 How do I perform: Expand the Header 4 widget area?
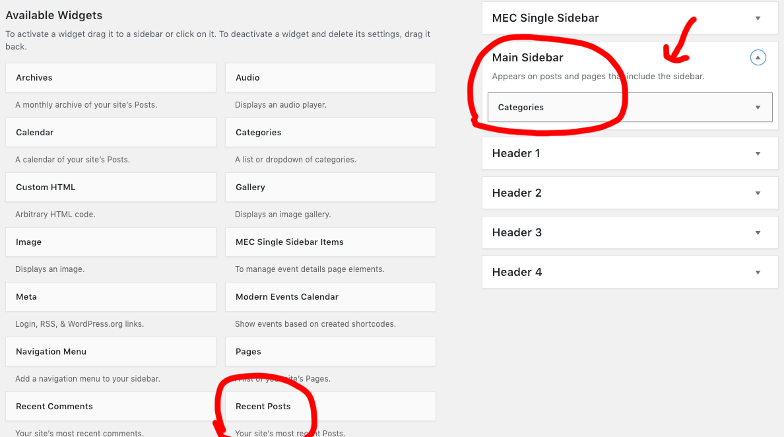click(x=758, y=273)
